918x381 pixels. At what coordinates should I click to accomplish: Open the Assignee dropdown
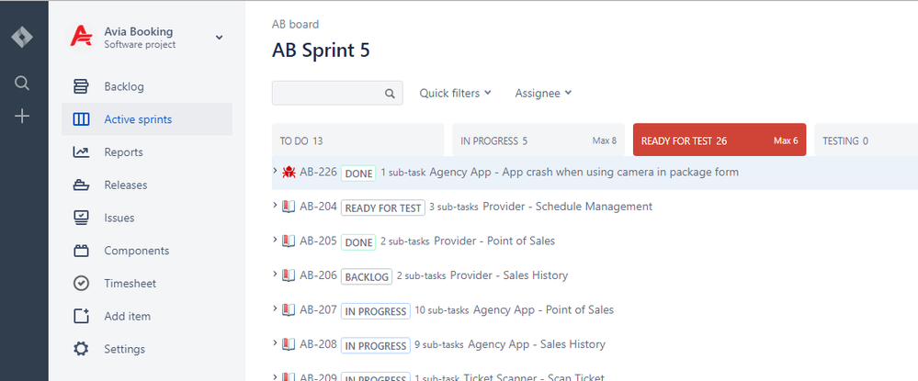click(x=543, y=93)
